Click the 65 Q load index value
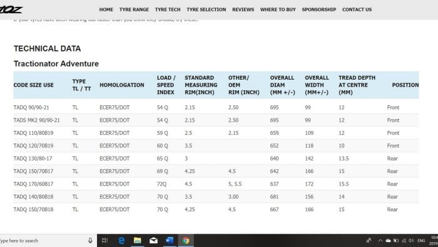 click(x=162, y=159)
